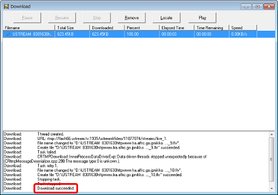Click the Speed value 0.00KB/s
278x195 pixels.
tap(239, 34)
